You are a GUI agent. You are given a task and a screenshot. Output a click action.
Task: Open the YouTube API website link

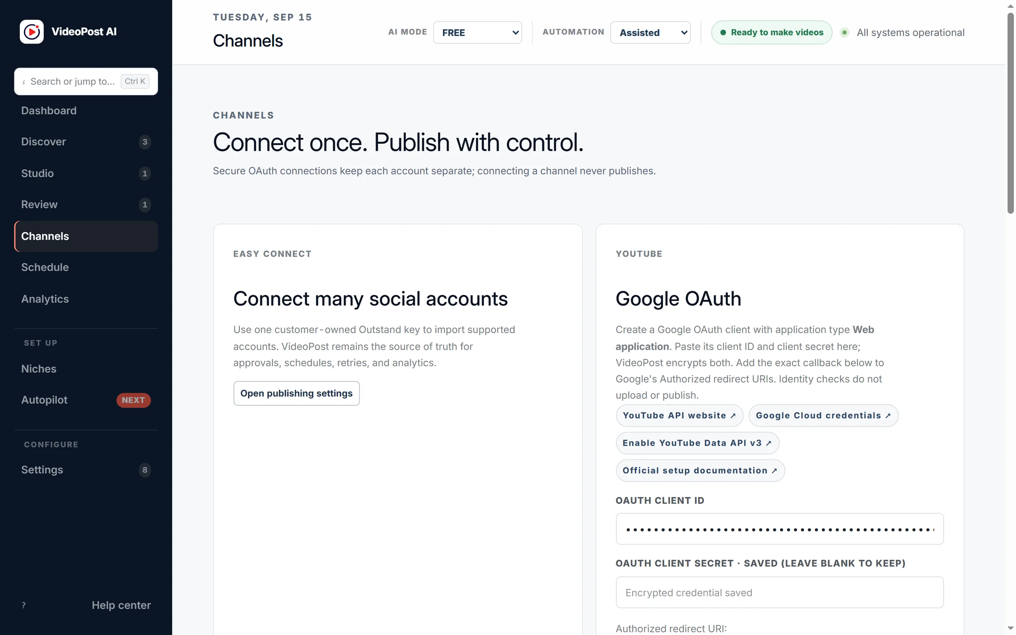[x=679, y=416]
